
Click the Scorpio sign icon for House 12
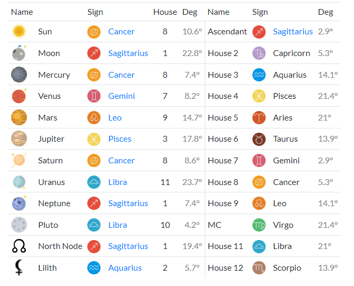coord(259,267)
